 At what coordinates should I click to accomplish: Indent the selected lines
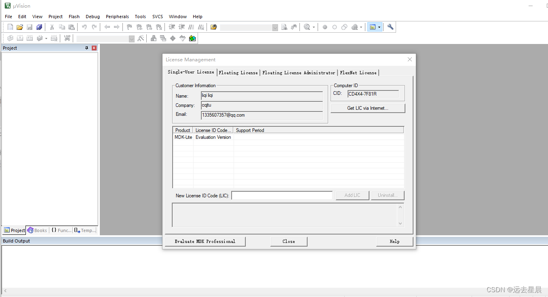click(x=172, y=27)
